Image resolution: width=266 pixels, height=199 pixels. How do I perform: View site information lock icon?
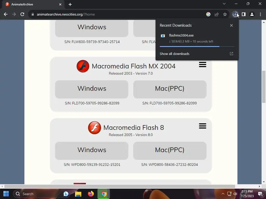33,15
